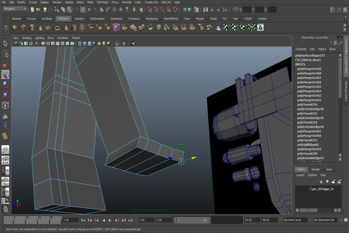Toggle wireframe display in viewport toolbar
The width and height of the screenshot is (349, 233).
tap(80, 44)
